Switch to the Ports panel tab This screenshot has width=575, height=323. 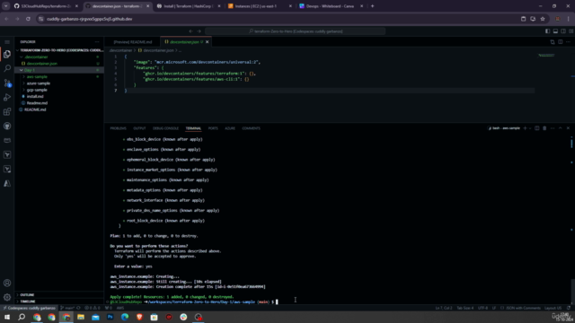click(213, 128)
